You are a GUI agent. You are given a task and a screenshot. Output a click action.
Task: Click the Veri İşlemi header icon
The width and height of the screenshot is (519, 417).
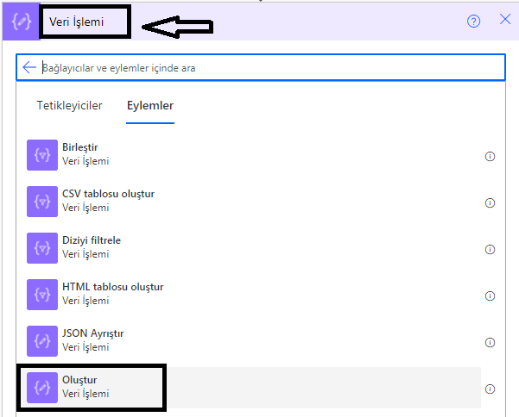[22, 22]
